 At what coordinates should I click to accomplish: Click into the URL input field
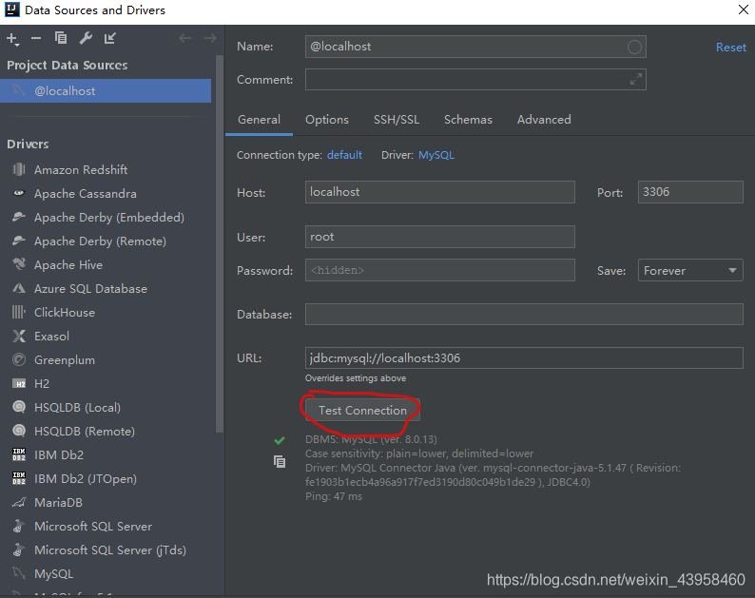pyautogui.click(x=524, y=358)
